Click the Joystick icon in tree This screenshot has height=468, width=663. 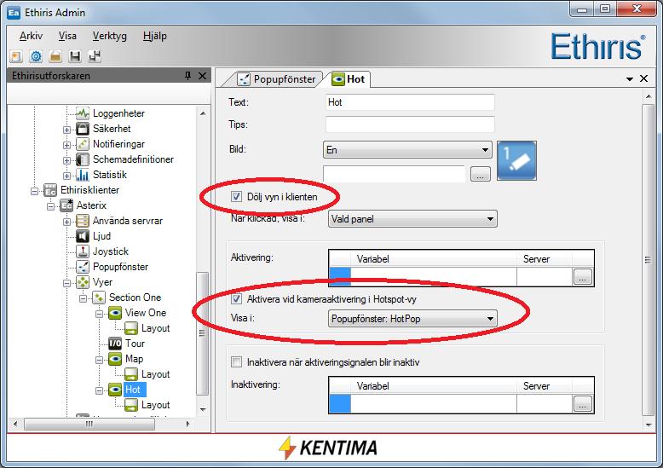coord(83,251)
